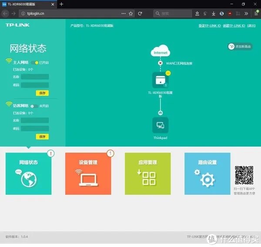Open the 路由设置 tile
Viewport: 261px width, 247px height.
pos(207,174)
